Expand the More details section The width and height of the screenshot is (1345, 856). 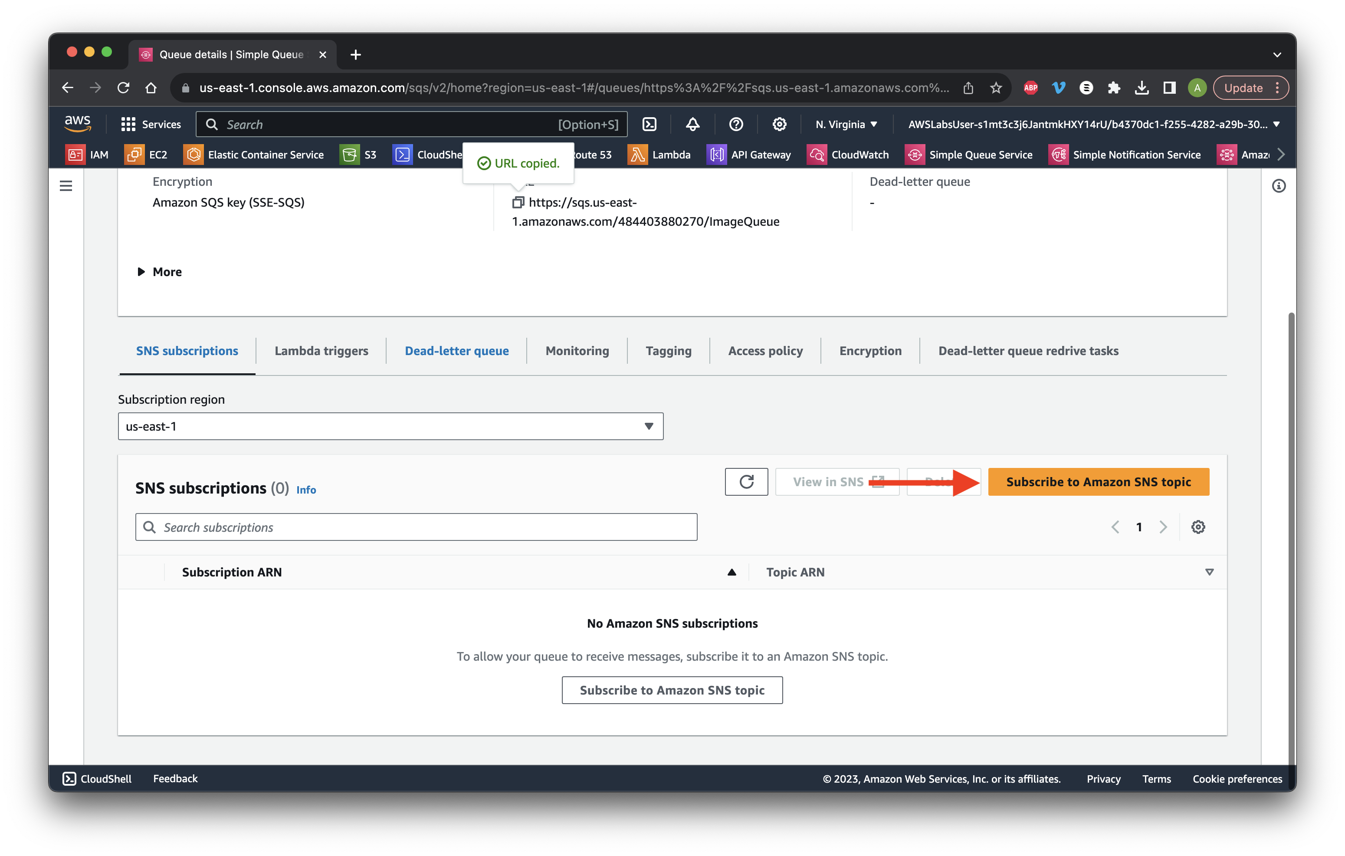[159, 272]
